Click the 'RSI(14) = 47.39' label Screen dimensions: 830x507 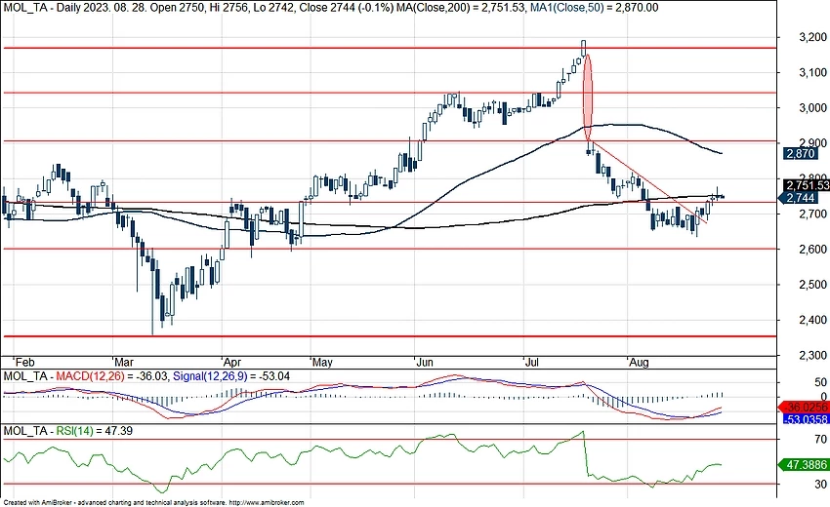click(94, 431)
